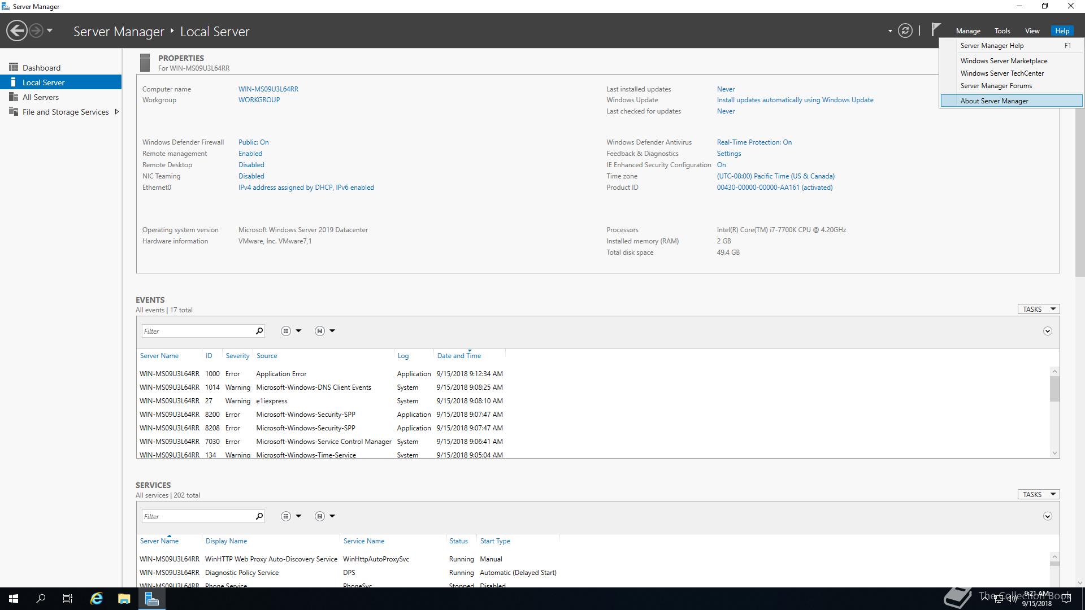Collapse the Events filter panel chevron

point(1047,331)
